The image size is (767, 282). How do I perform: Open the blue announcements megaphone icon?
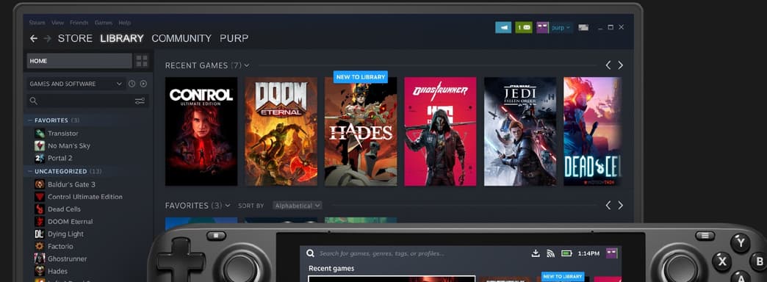click(503, 27)
